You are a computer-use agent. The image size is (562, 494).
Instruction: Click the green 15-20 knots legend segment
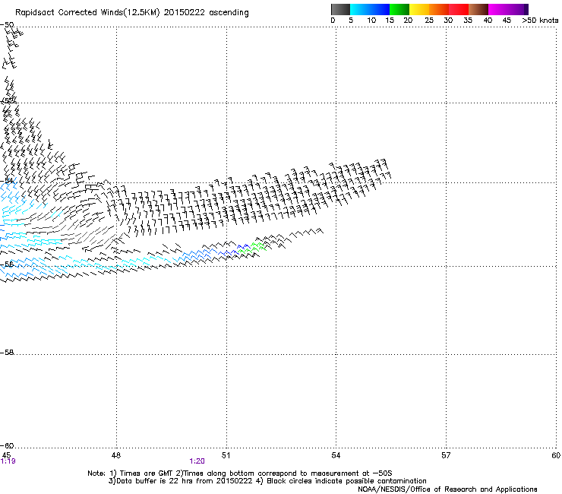click(x=399, y=9)
